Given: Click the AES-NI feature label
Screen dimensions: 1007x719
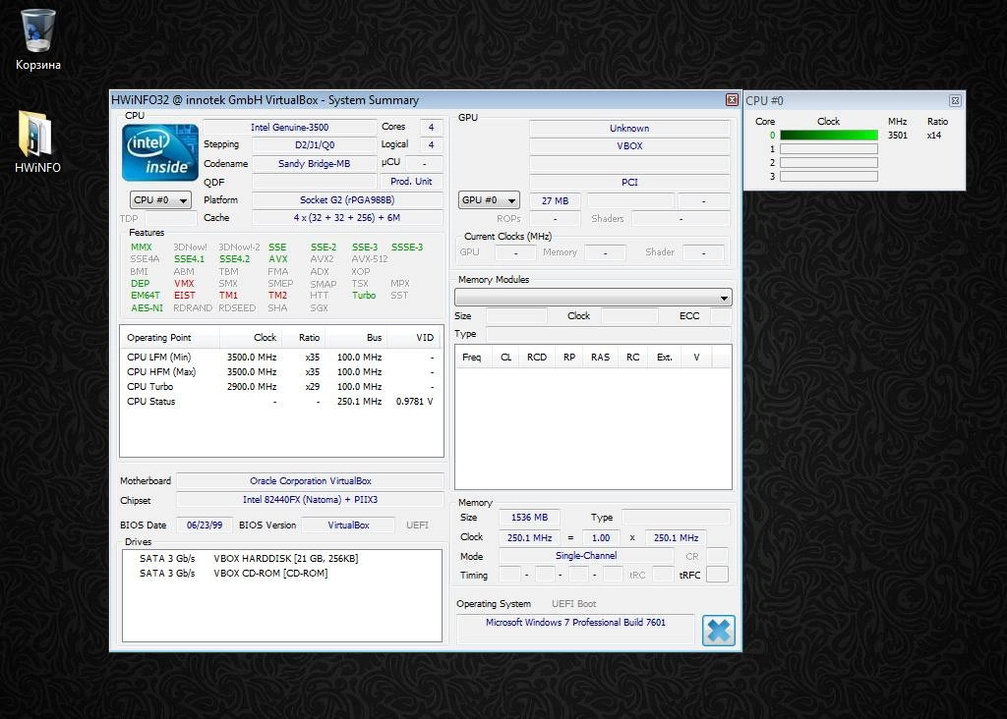Looking at the screenshot, I should tap(147, 307).
